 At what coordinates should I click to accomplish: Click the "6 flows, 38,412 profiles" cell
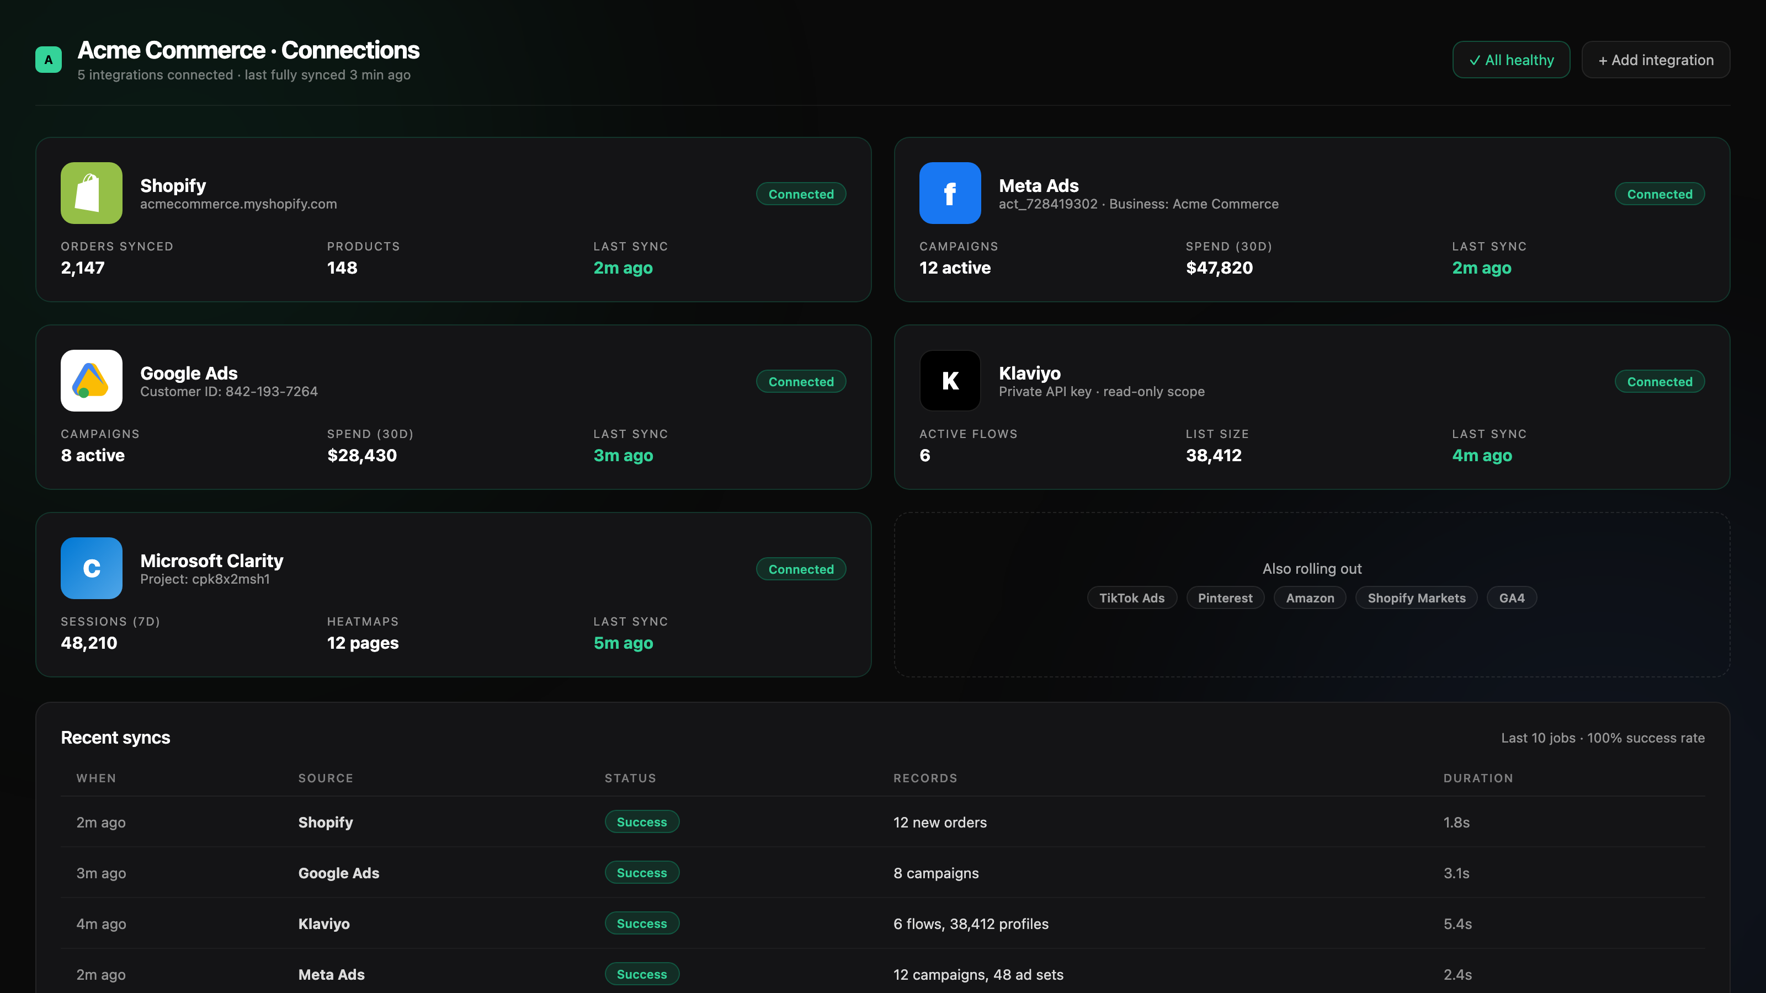[x=971, y=924]
